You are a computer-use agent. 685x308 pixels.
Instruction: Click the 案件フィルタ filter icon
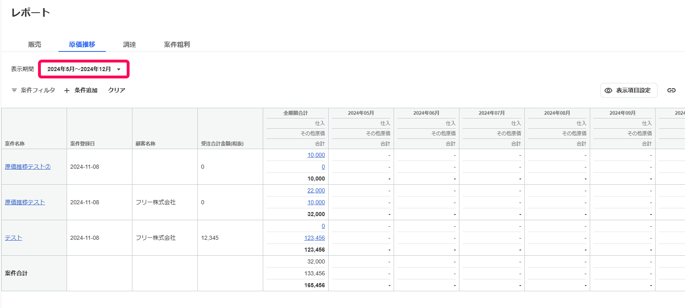click(x=14, y=90)
